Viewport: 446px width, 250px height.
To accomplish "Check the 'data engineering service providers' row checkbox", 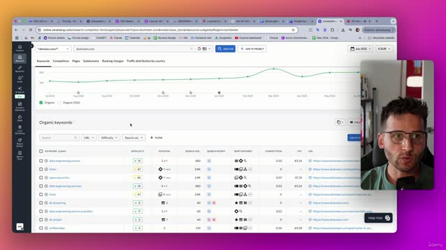I will pyautogui.click(x=41, y=211).
